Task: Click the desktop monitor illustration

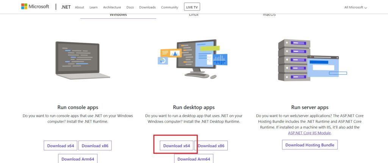Action: pos(192,59)
